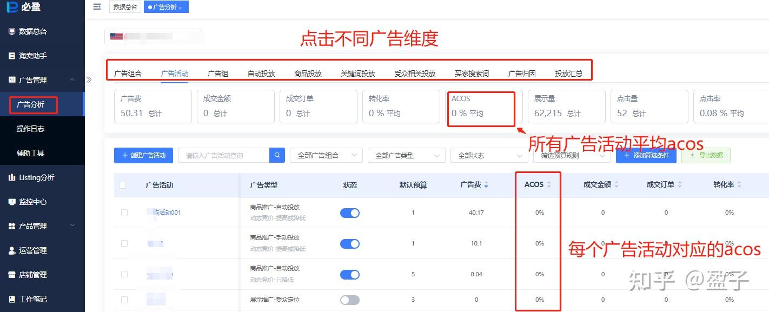Open the 全部广告组合 dropdown
This screenshot has width=769, height=312.
pyautogui.click(x=326, y=155)
